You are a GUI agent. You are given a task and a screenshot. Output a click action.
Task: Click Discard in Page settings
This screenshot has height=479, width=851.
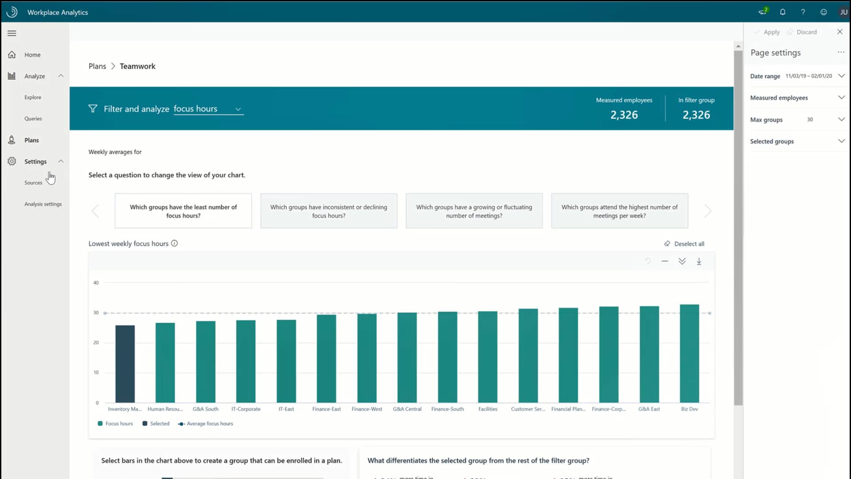[x=802, y=32]
